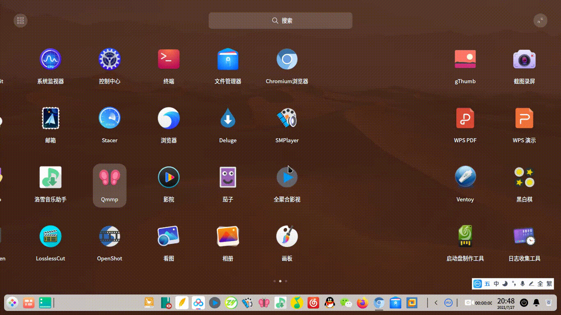Open WeChat from the dock
This screenshot has height=315, width=561.
346,303
